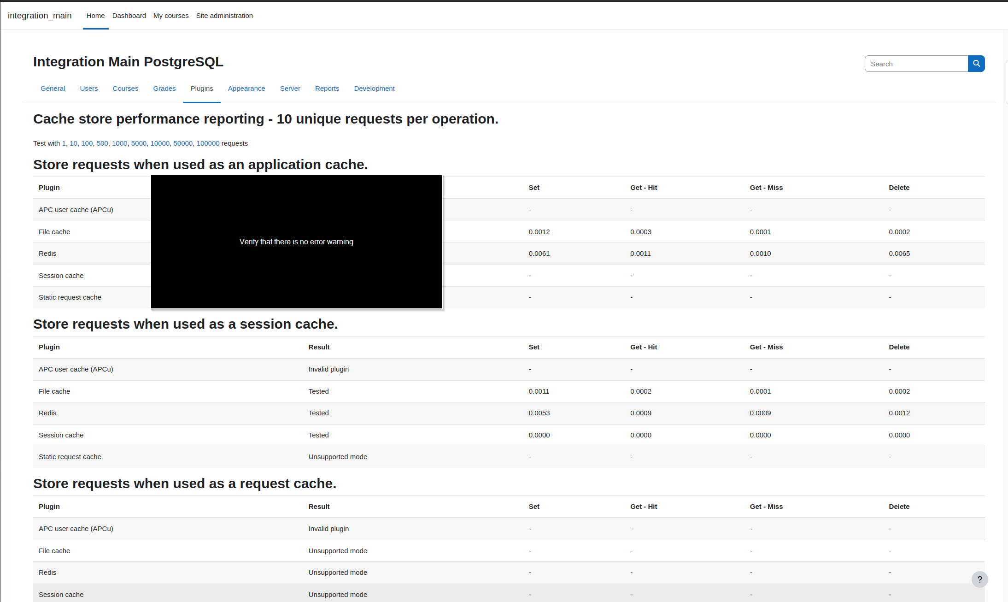Screen dimensions: 1008x602
Task: Click 'Static request cache' in application cache table
Action: click(x=70, y=297)
